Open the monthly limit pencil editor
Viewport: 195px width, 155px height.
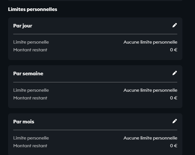pos(175,121)
